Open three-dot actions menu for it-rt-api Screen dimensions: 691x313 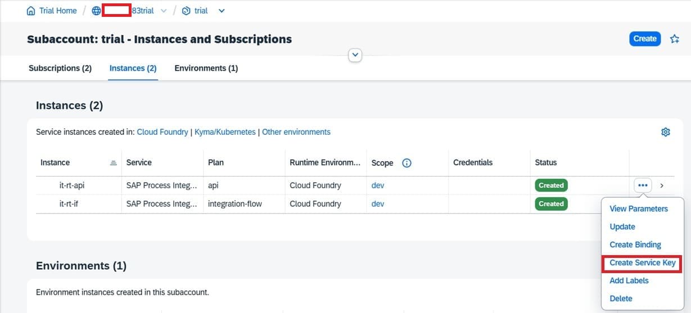point(643,185)
